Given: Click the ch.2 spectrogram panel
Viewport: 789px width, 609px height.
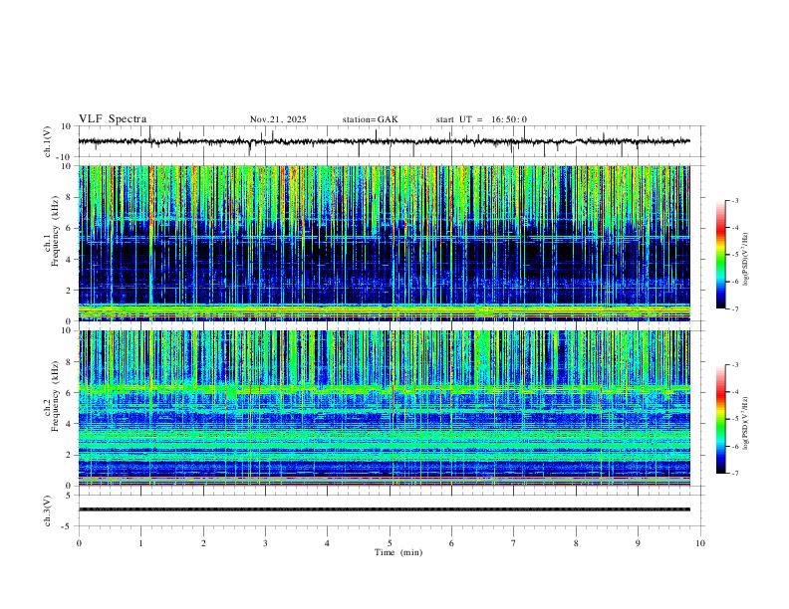Looking at the screenshot, I should (384, 408).
